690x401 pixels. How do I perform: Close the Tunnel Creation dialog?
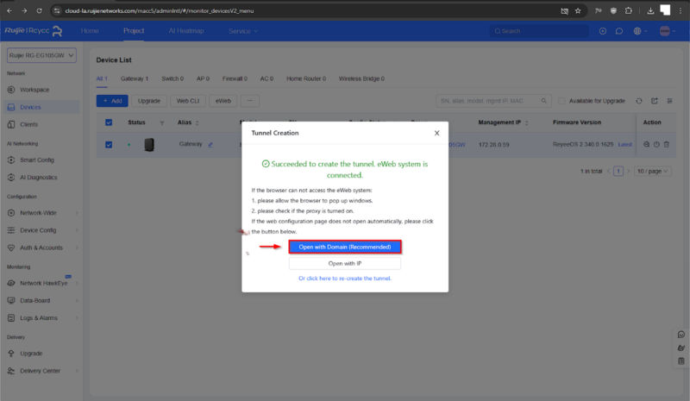pyautogui.click(x=436, y=133)
